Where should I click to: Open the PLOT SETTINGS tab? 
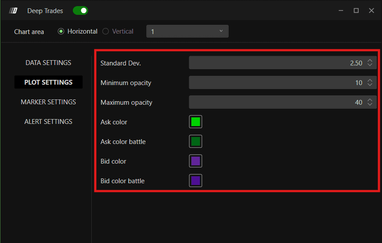[48, 82]
